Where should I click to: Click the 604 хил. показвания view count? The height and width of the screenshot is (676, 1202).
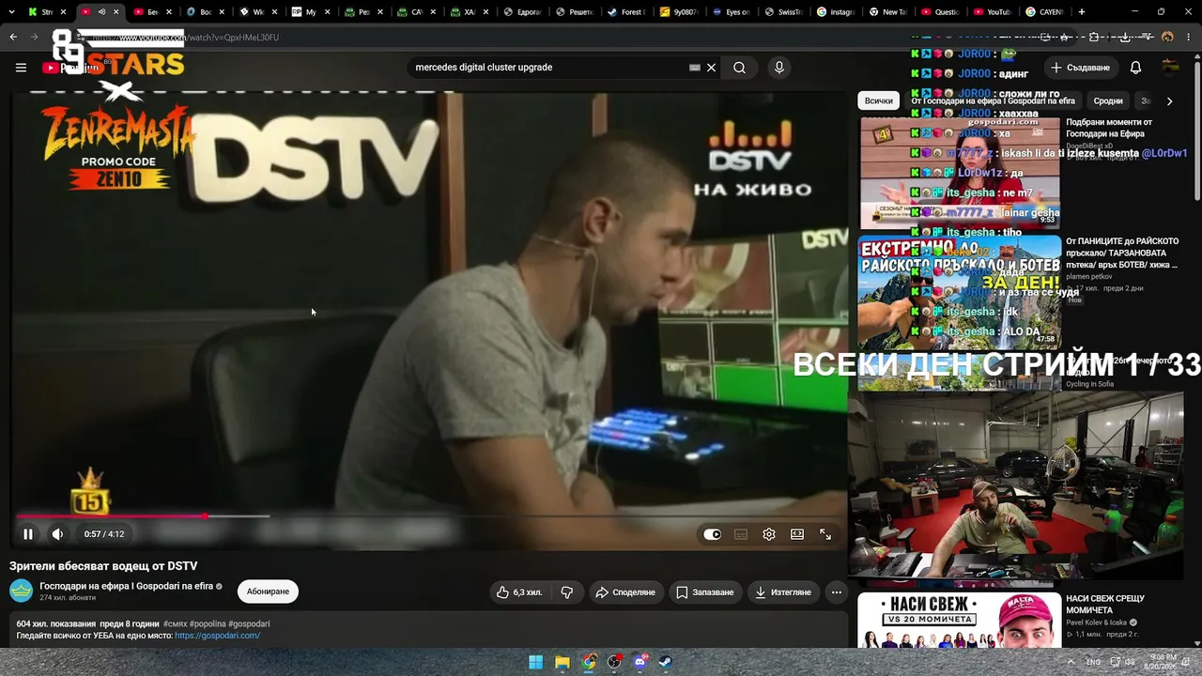(x=56, y=624)
